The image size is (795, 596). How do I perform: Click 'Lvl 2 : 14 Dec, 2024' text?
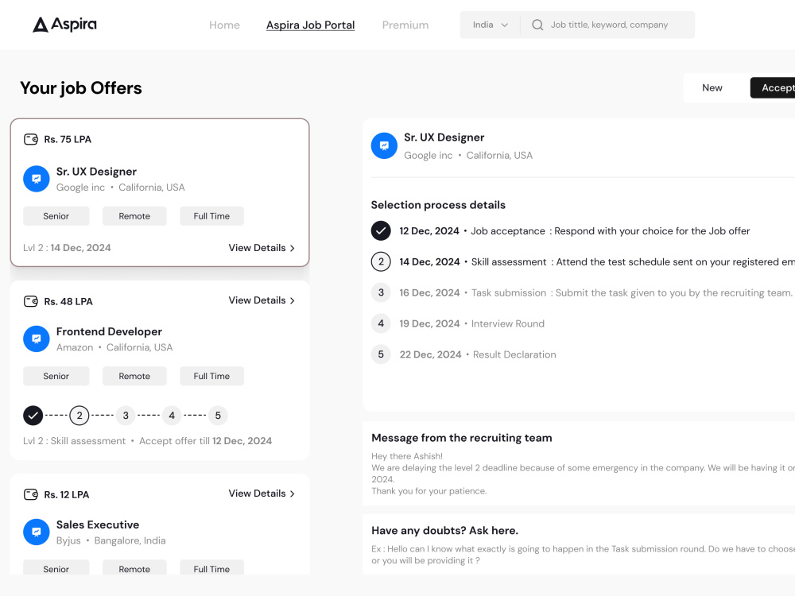click(67, 248)
